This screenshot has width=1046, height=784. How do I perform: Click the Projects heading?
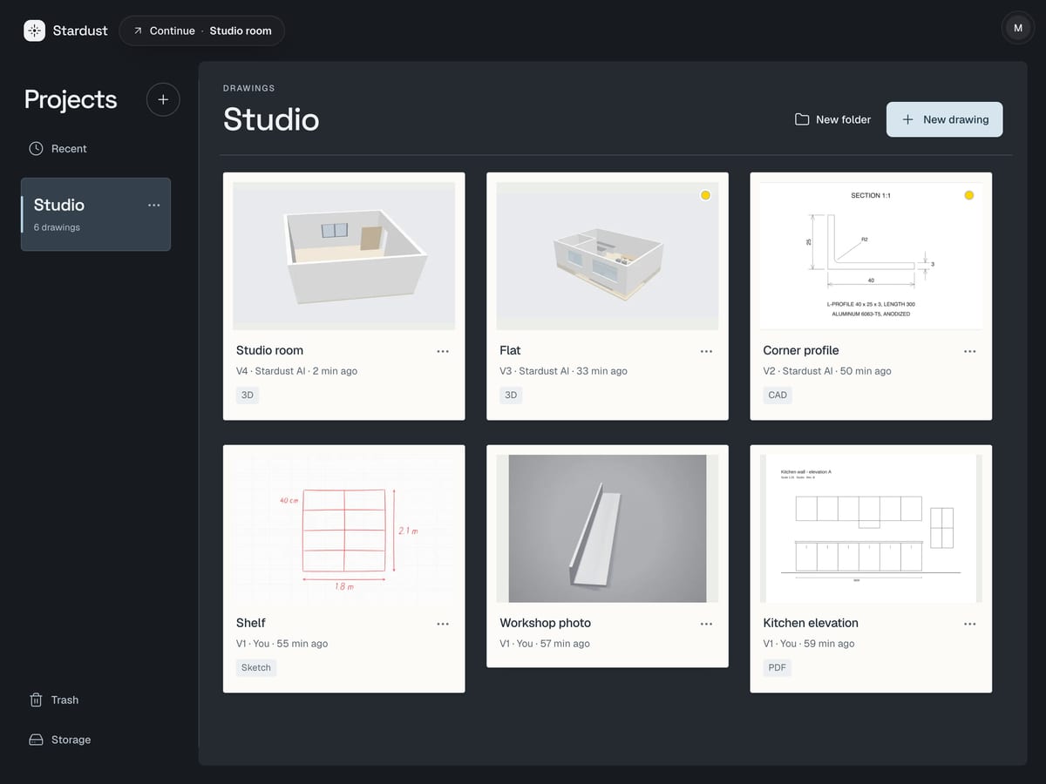[x=71, y=99]
